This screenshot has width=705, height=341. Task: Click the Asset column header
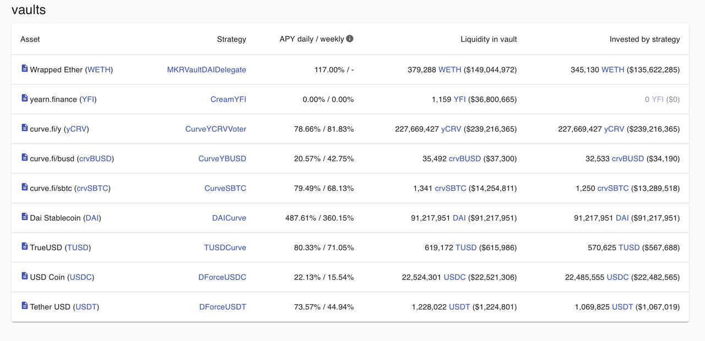30,39
